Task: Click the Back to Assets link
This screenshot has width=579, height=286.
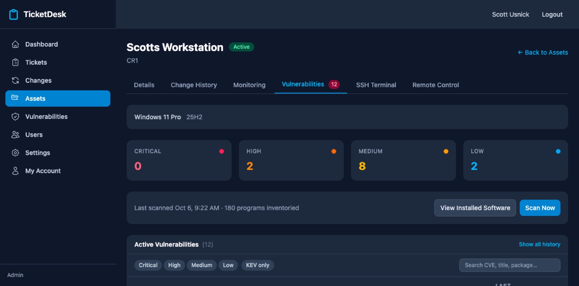Action: coord(543,52)
